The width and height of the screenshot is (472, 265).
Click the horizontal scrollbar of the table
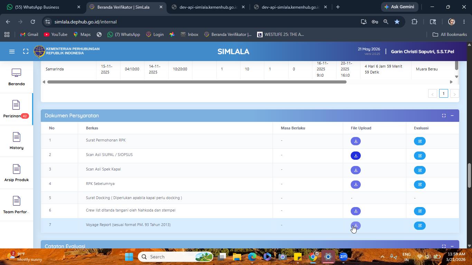[x=197, y=82]
